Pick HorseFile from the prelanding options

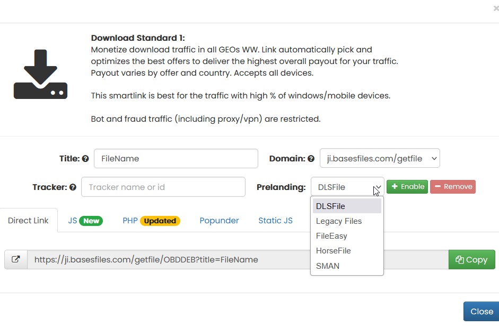tap(333, 251)
